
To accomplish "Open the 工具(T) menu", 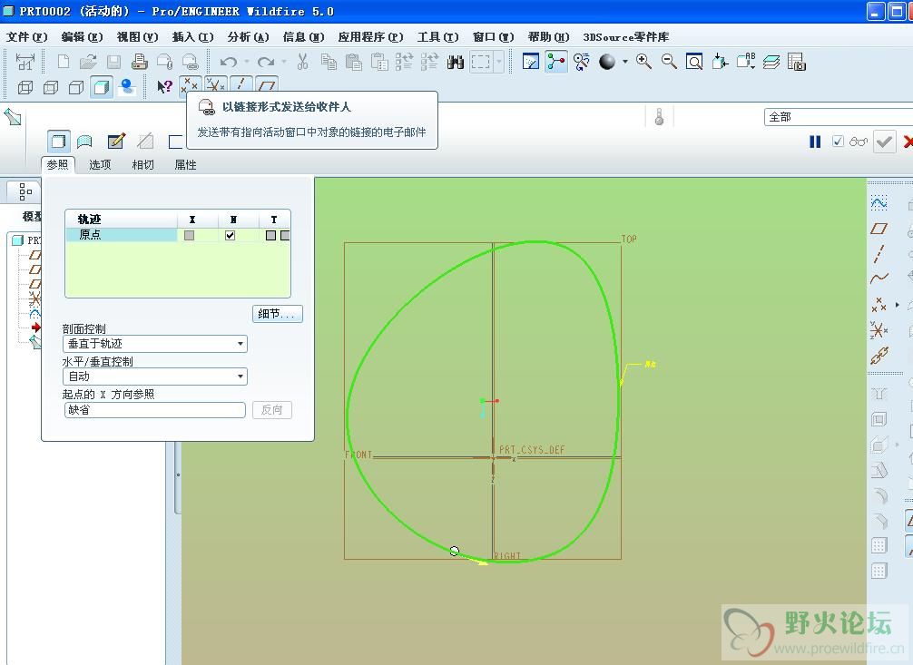I will 437,36.
